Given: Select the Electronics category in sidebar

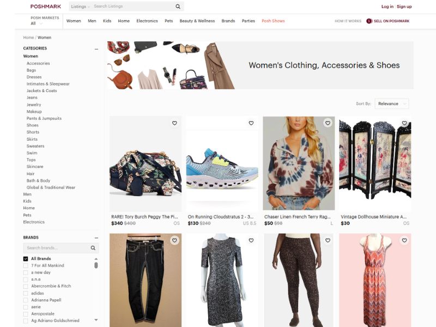Looking at the screenshot, I should pyautogui.click(x=34, y=222).
